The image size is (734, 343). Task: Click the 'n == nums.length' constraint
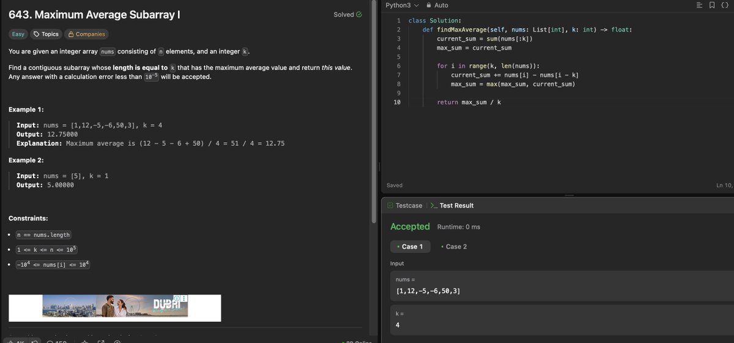(x=43, y=235)
